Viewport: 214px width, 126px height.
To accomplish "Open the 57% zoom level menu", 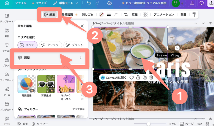I will coord(172,124).
